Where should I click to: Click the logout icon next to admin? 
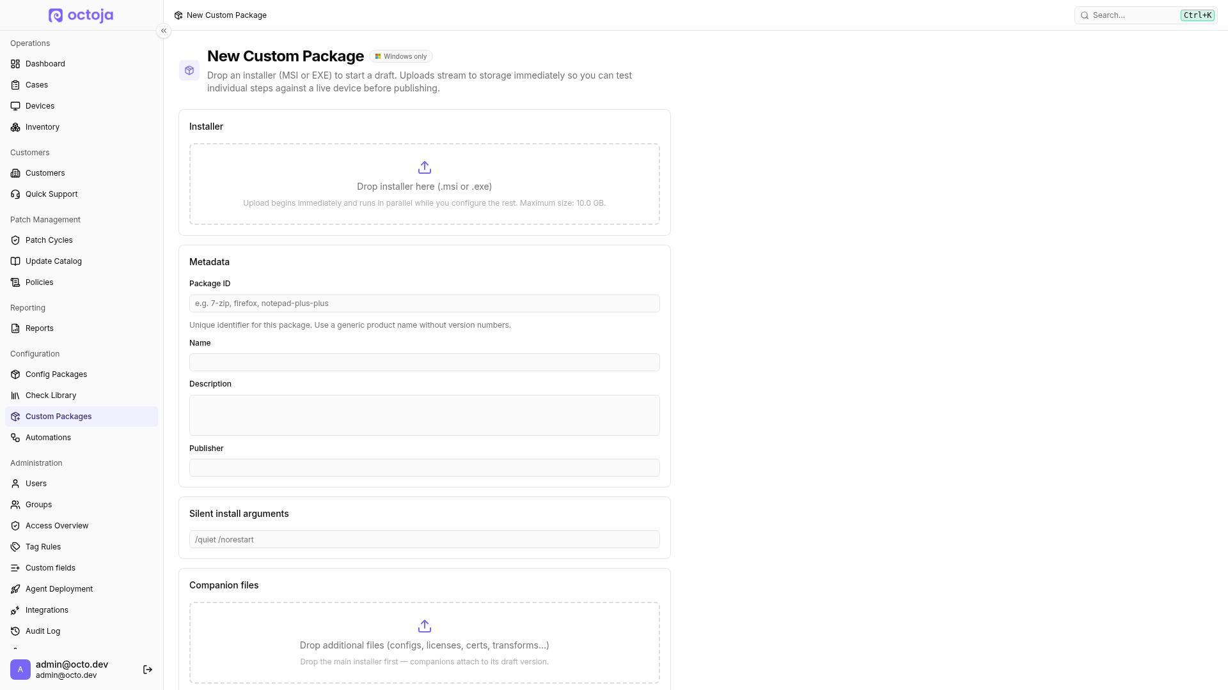coord(148,670)
